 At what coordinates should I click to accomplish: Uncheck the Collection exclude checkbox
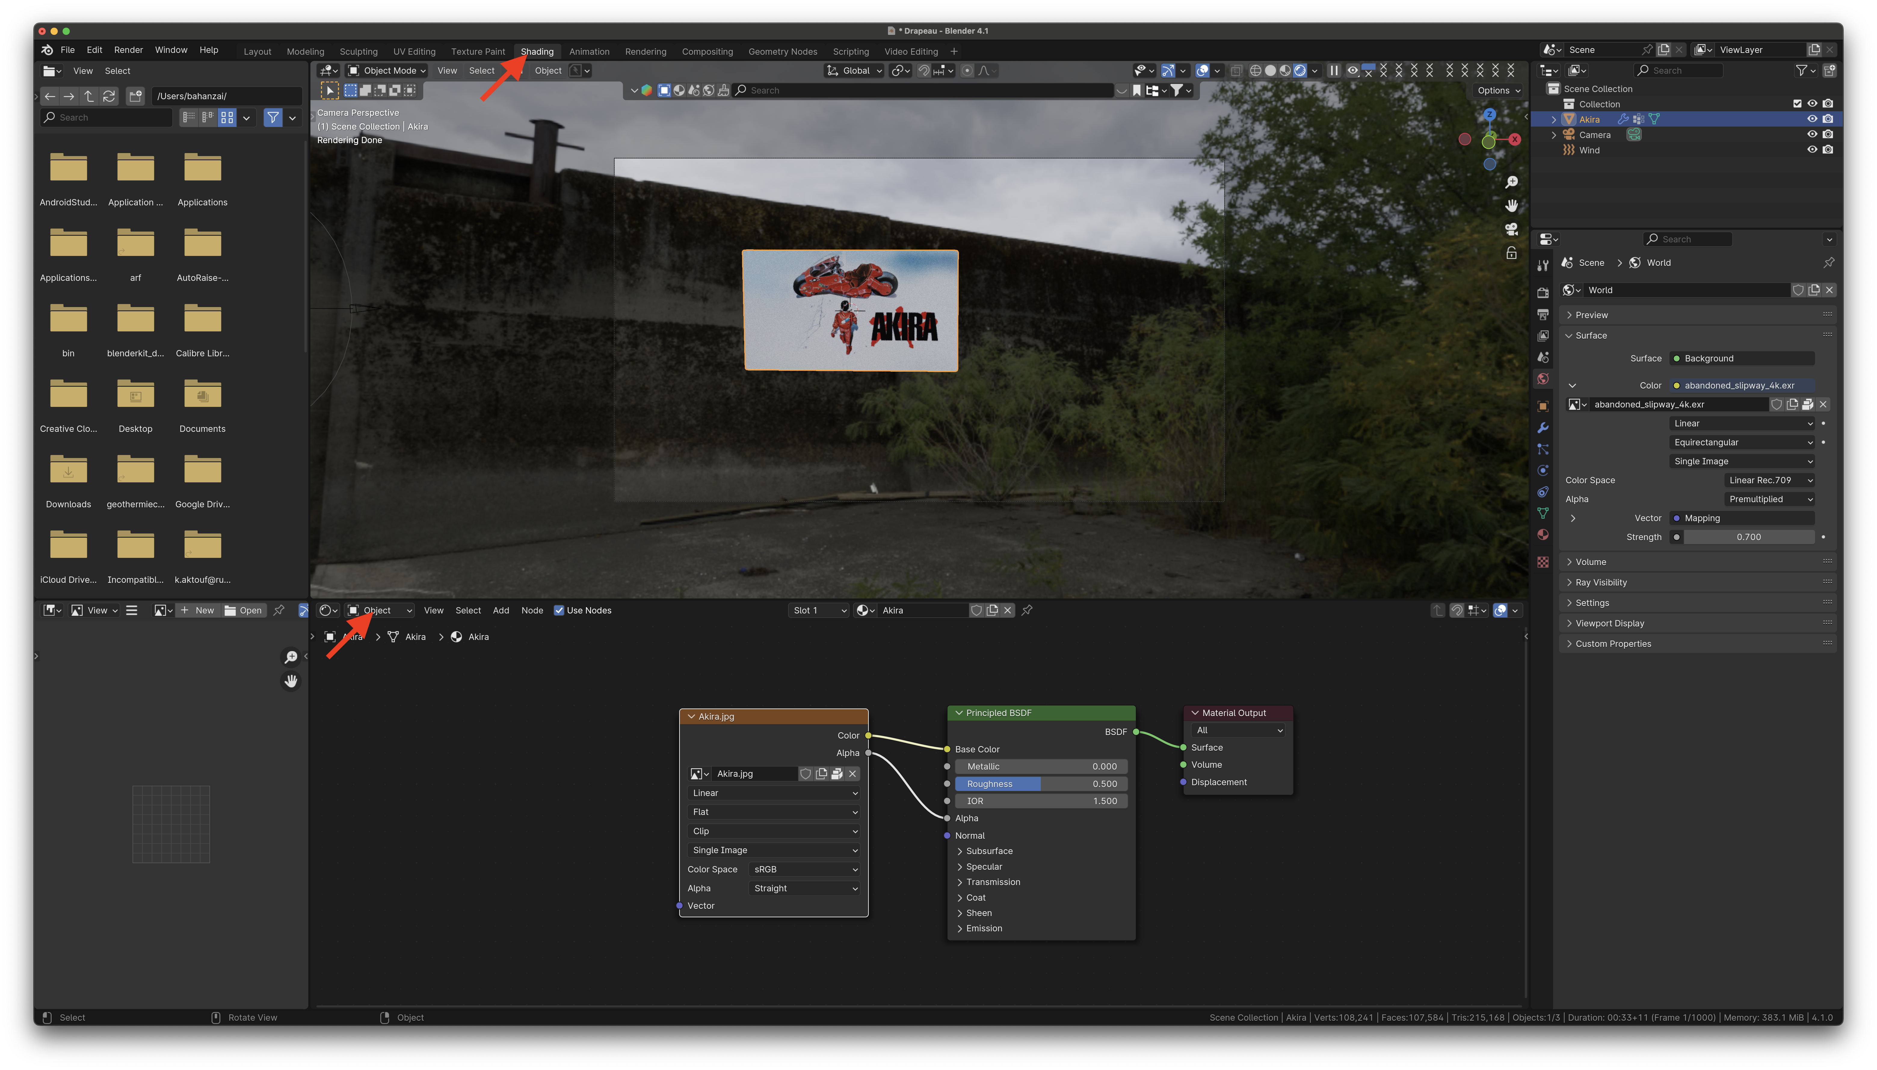pyautogui.click(x=1797, y=104)
